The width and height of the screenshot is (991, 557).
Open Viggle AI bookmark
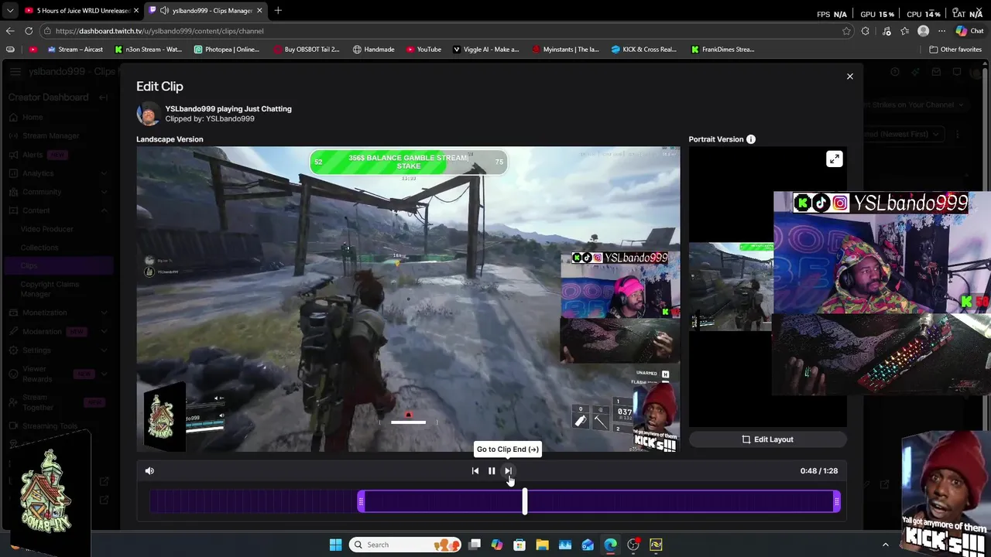[x=485, y=50]
